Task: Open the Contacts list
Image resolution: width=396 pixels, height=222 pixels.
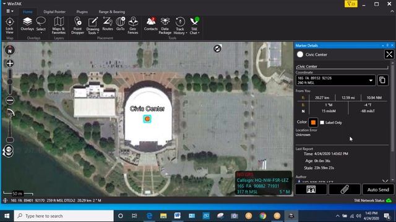Action: (x=151, y=24)
